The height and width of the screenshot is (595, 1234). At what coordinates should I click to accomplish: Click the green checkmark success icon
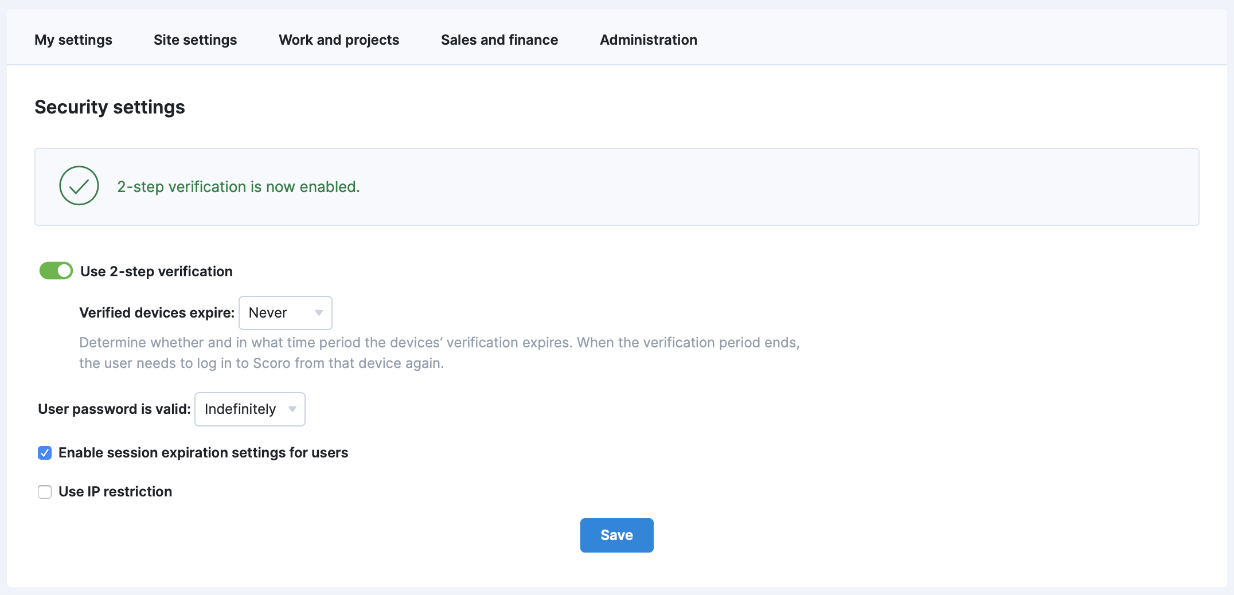(x=79, y=186)
